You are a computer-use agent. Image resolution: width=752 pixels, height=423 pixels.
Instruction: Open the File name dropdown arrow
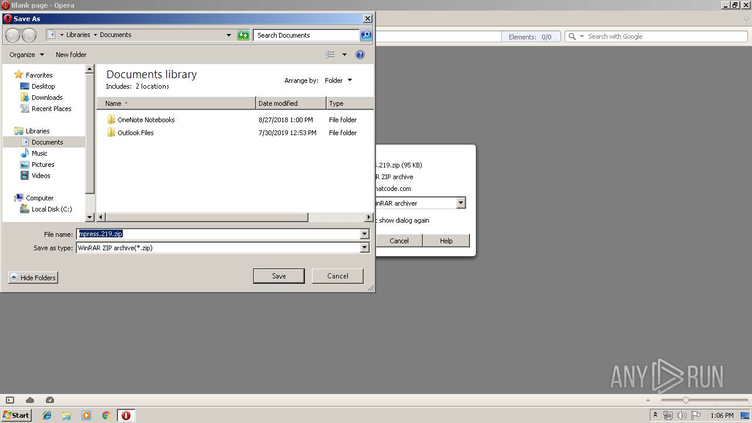[364, 234]
